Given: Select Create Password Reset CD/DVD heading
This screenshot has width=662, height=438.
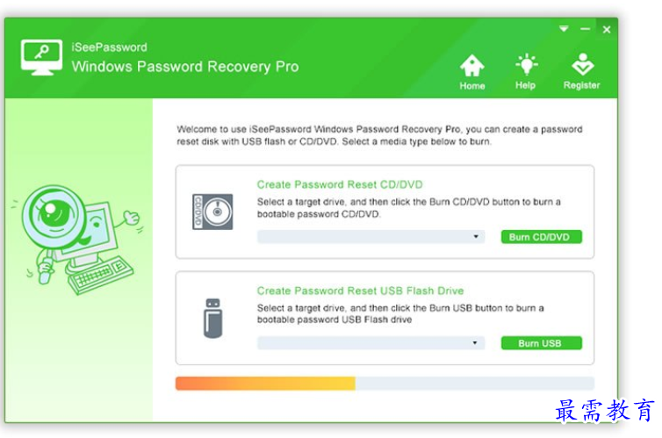Looking at the screenshot, I should [x=340, y=185].
